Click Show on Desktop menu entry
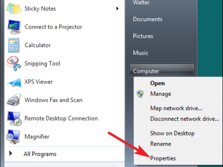Viewport: 223px width, 167px height. (x=172, y=133)
